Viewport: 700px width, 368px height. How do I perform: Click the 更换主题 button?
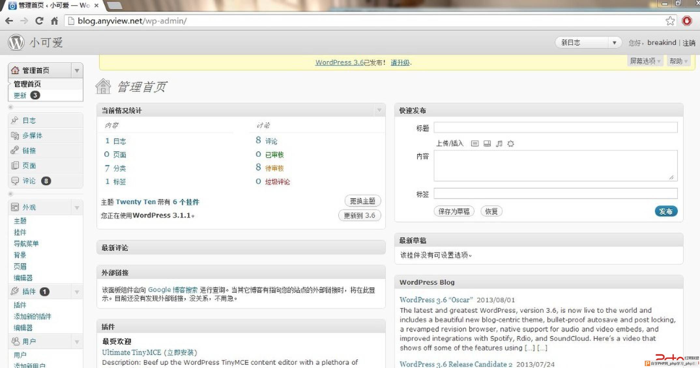[362, 201]
